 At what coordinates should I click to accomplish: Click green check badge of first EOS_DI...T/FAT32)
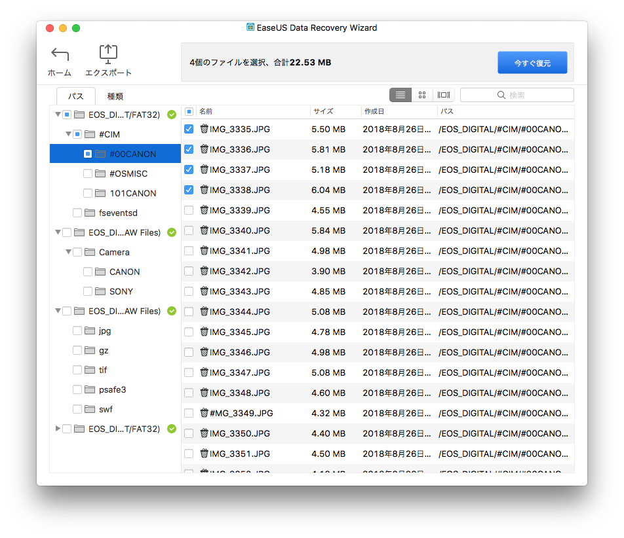pyautogui.click(x=172, y=115)
